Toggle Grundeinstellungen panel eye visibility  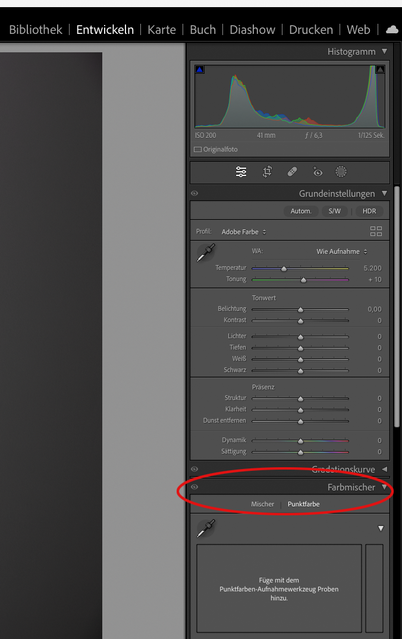(x=194, y=193)
